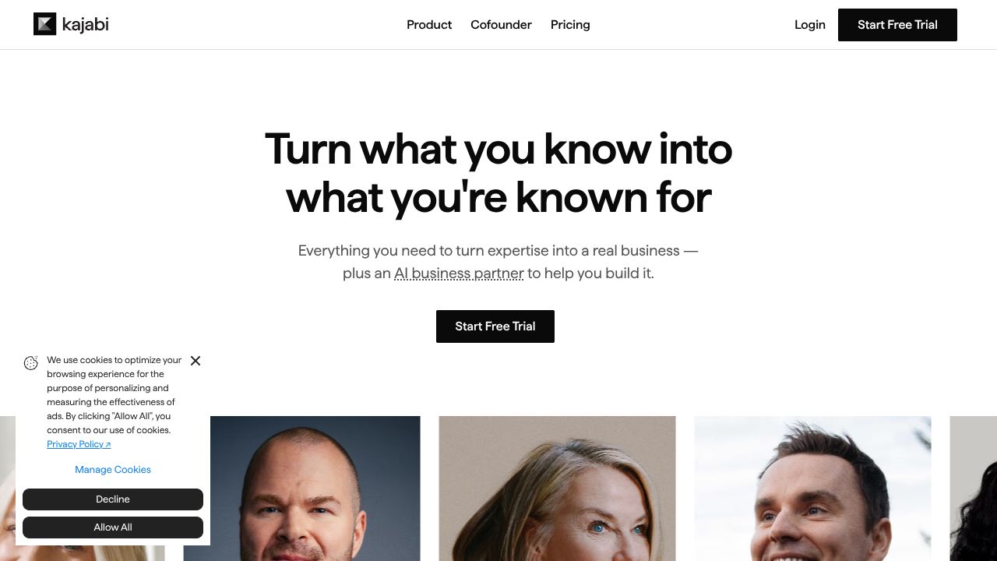Click the partially visible portrait at right edge
Screen dimensions: 997x561
point(974,489)
